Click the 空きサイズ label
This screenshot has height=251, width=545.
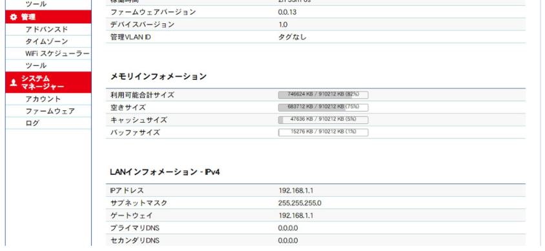pos(128,107)
